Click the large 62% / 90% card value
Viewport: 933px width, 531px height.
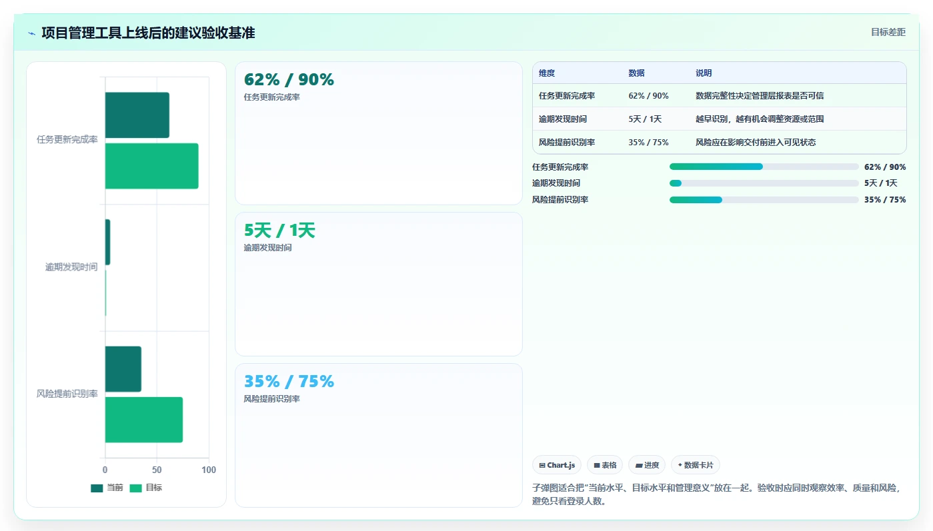(x=289, y=80)
